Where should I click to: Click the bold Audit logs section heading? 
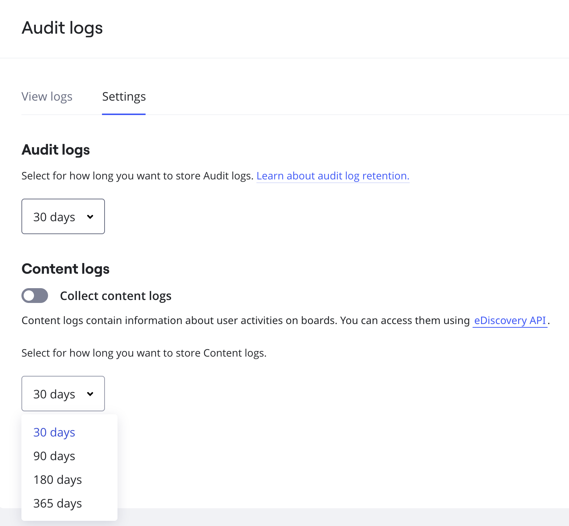coord(56,150)
